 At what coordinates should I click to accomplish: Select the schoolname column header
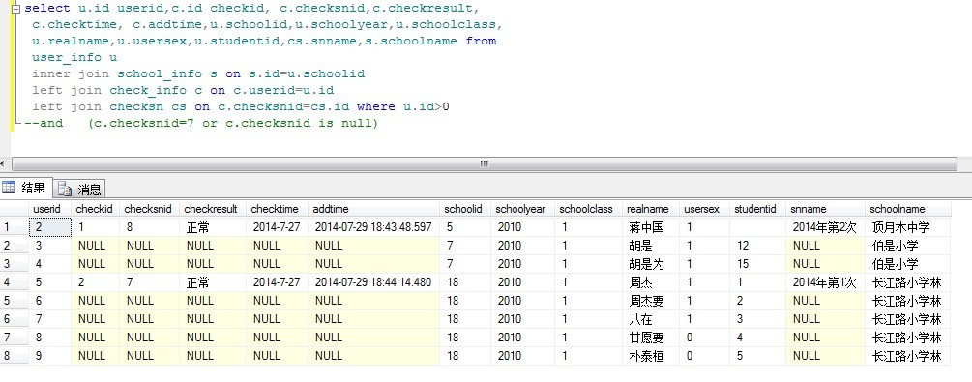pos(907,209)
